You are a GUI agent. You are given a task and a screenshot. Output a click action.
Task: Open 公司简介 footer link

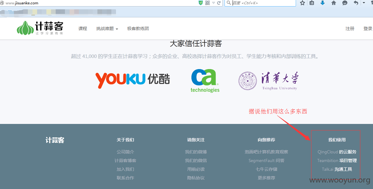[125, 152]
